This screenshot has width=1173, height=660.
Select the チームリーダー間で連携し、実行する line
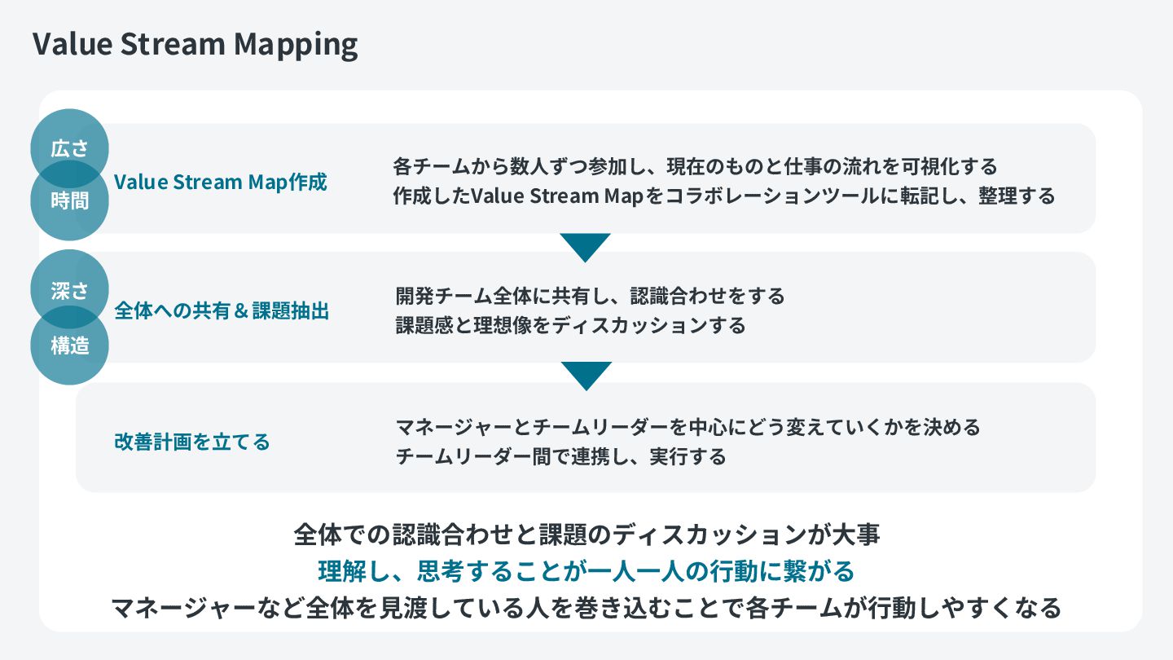[x=560, y=455]
